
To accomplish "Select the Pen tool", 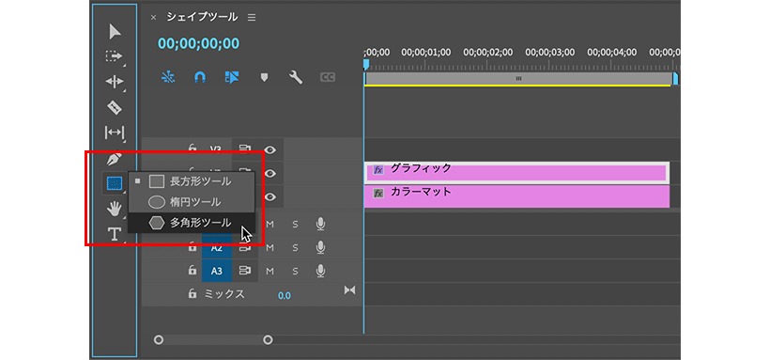I will click(114, 159).
